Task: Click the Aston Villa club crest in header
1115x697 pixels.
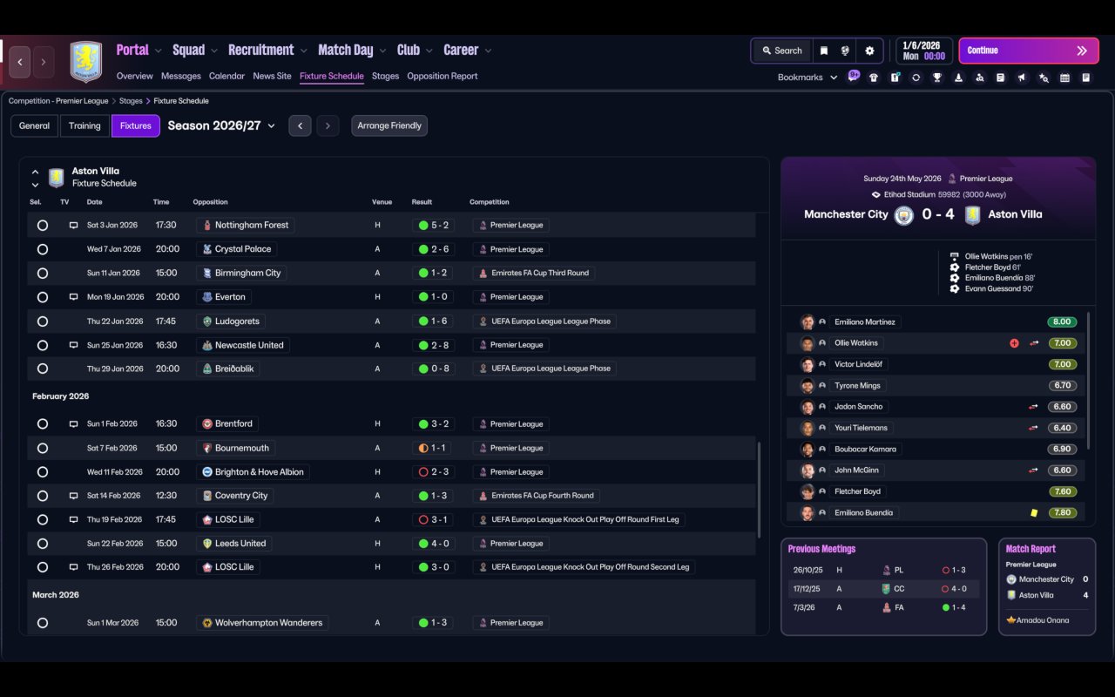Action: pos(86,62)
